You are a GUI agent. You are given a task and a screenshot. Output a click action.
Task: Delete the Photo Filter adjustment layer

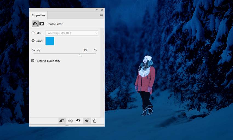pos(95,121)
